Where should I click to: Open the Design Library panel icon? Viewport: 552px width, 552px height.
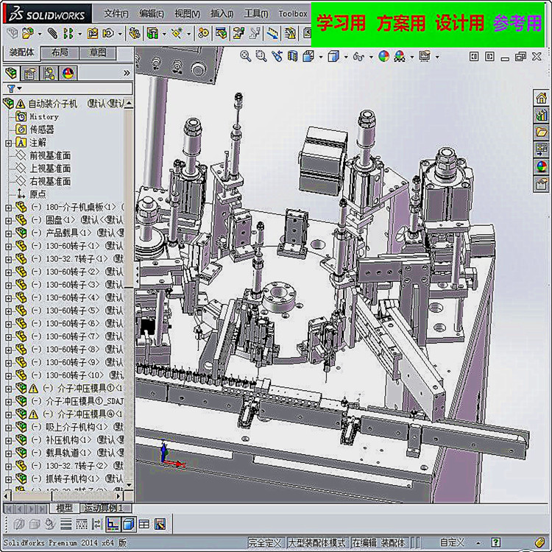pyautogui.click(x=542, y=115)
